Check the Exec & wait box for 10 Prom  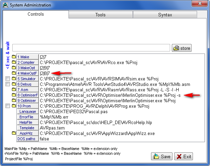tap(8, 106)
